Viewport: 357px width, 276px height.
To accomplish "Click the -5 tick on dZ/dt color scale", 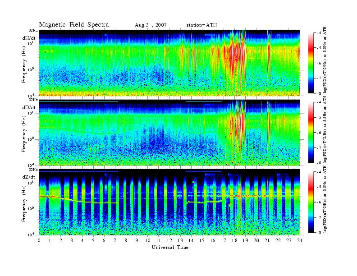I will pyautogui.click(x=320, y=187).
